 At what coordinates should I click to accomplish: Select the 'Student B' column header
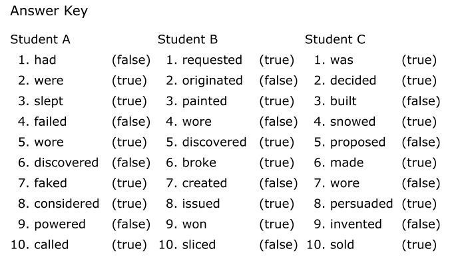coord(188,39)
